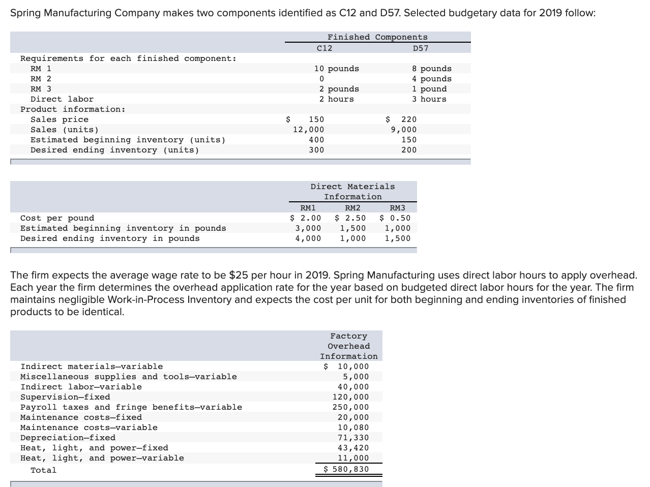The image size is (650, 487).
Task: Select the 'RM1' column header
Action: pos(308,208)
